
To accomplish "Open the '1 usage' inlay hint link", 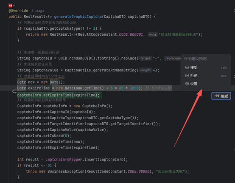I will coord(38,11).
